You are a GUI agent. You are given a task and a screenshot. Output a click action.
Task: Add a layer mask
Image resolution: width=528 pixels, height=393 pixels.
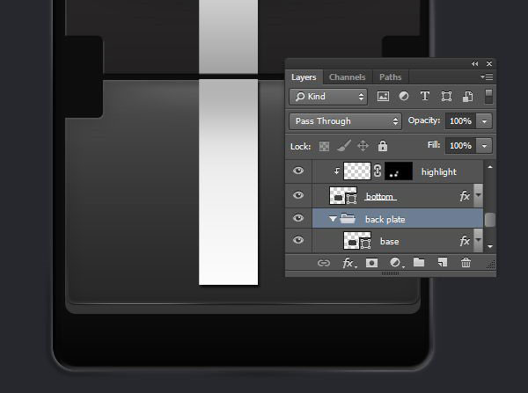[372, 262]
